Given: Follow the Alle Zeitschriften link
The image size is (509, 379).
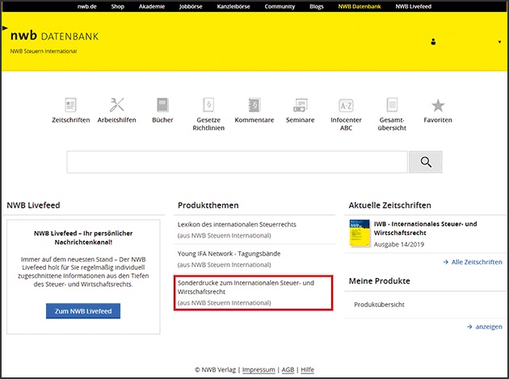Looking at the screenshot, I should click(476, 262).
